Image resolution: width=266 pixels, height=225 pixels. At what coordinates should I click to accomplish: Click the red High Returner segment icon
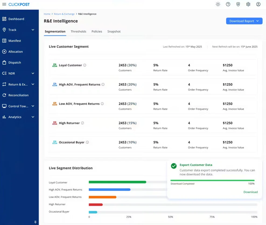(x=55, y=123)
